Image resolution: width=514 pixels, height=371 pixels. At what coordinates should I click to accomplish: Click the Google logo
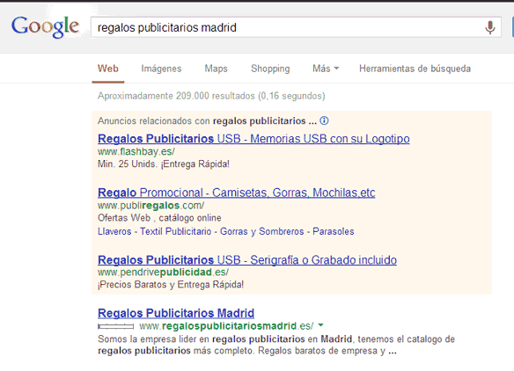pos(45,27)
